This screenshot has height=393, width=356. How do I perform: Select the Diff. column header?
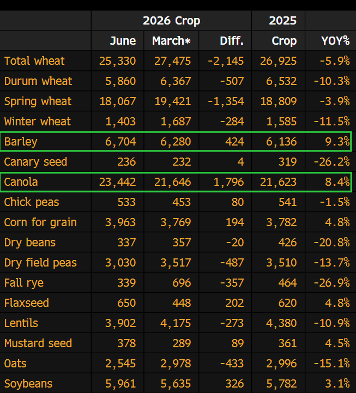pos(232,41)
